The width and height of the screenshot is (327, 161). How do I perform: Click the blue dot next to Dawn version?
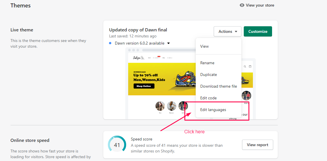coord(110,43)
